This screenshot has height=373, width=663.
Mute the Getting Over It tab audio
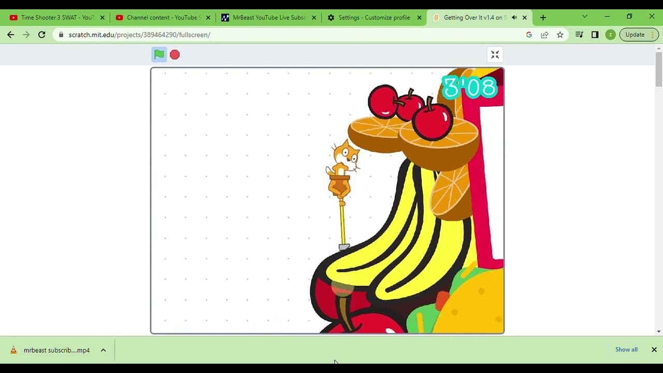(x=514, y=18)
